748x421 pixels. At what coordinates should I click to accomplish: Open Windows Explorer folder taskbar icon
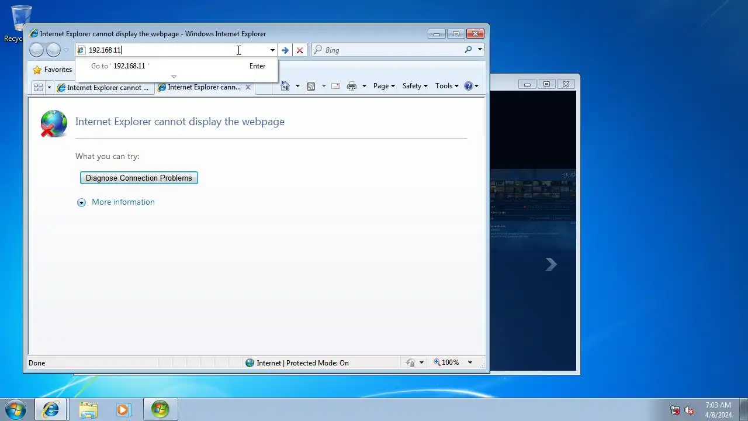pos(88,409)
